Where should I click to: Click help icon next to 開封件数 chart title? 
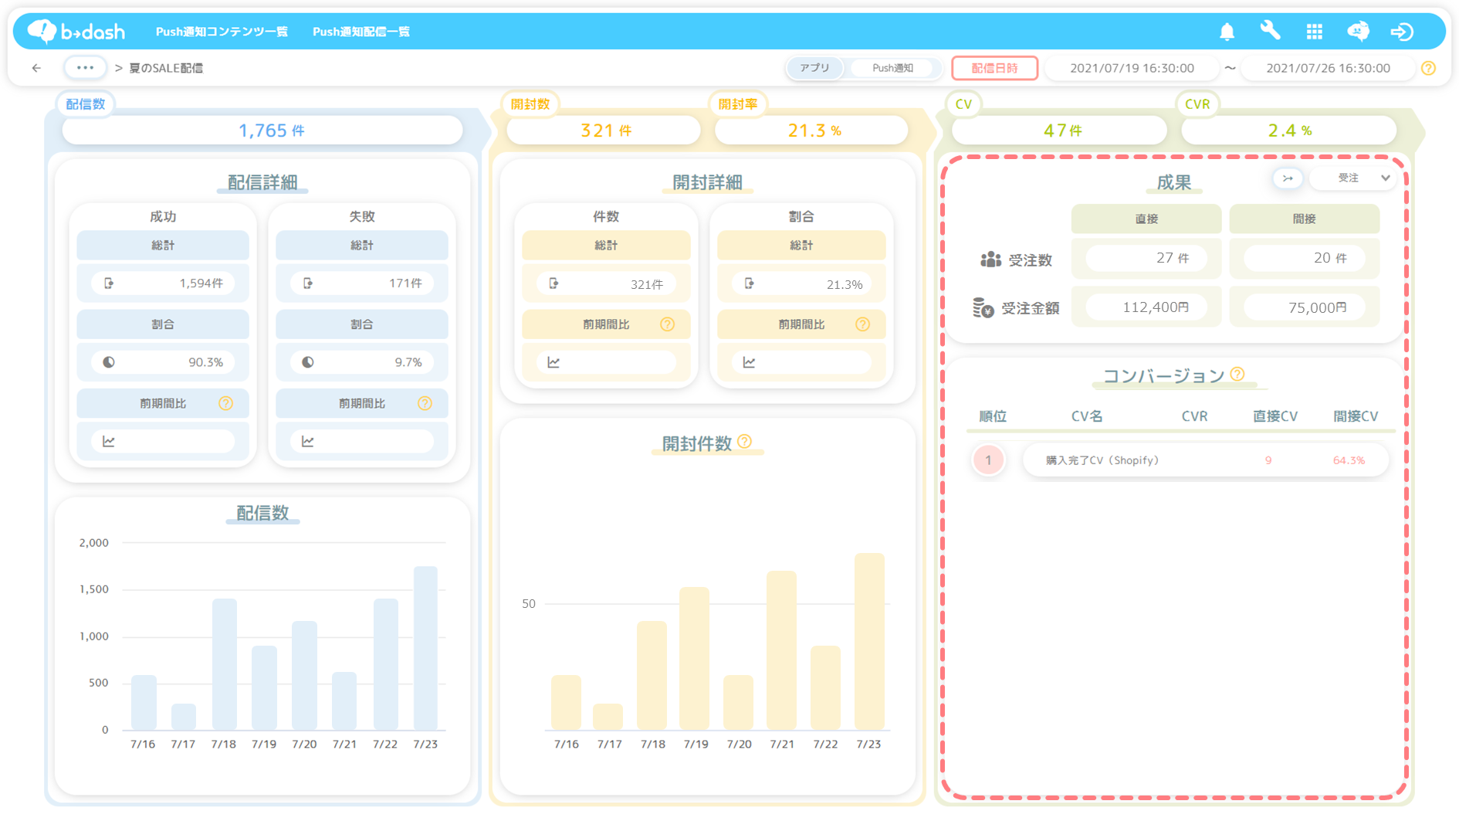[x=744, y=441]
